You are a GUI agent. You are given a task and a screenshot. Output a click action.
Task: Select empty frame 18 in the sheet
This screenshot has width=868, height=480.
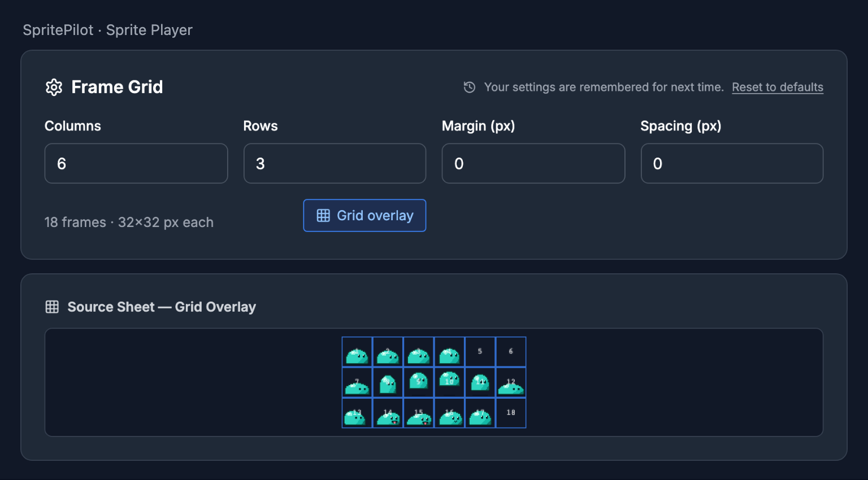pos(511,413)
